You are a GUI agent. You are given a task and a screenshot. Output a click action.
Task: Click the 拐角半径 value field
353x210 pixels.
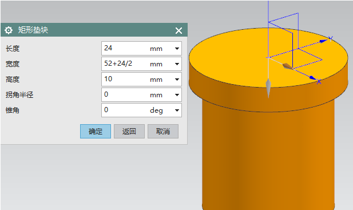(x=141, y=95)
